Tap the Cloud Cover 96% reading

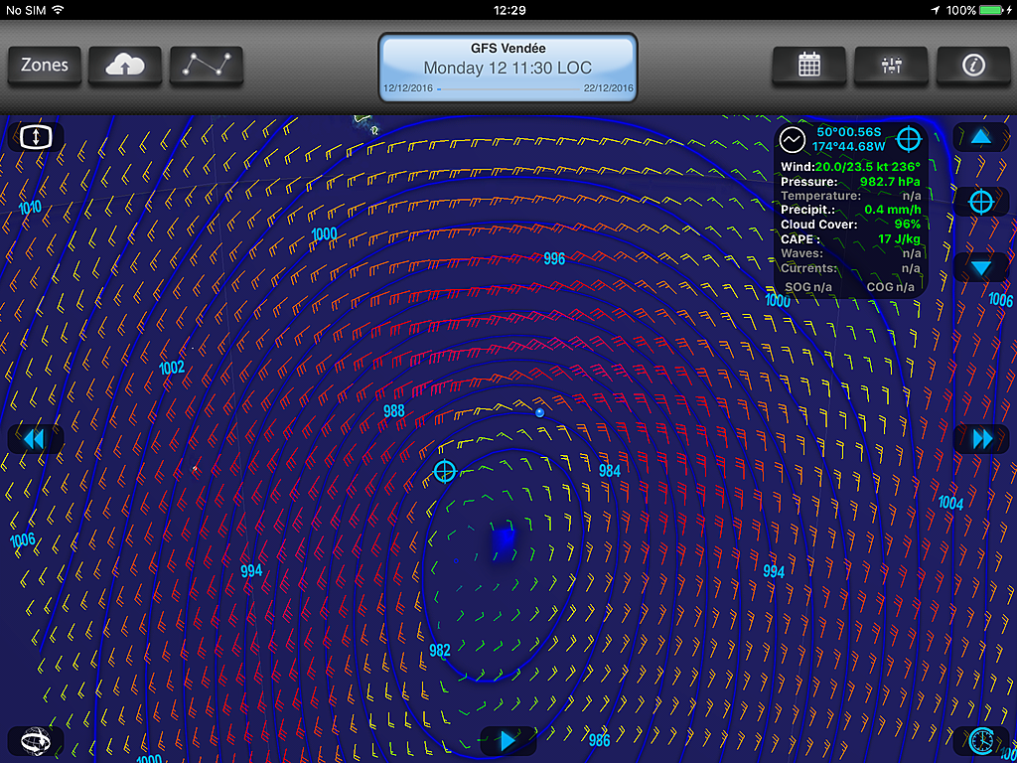(850, 225)
